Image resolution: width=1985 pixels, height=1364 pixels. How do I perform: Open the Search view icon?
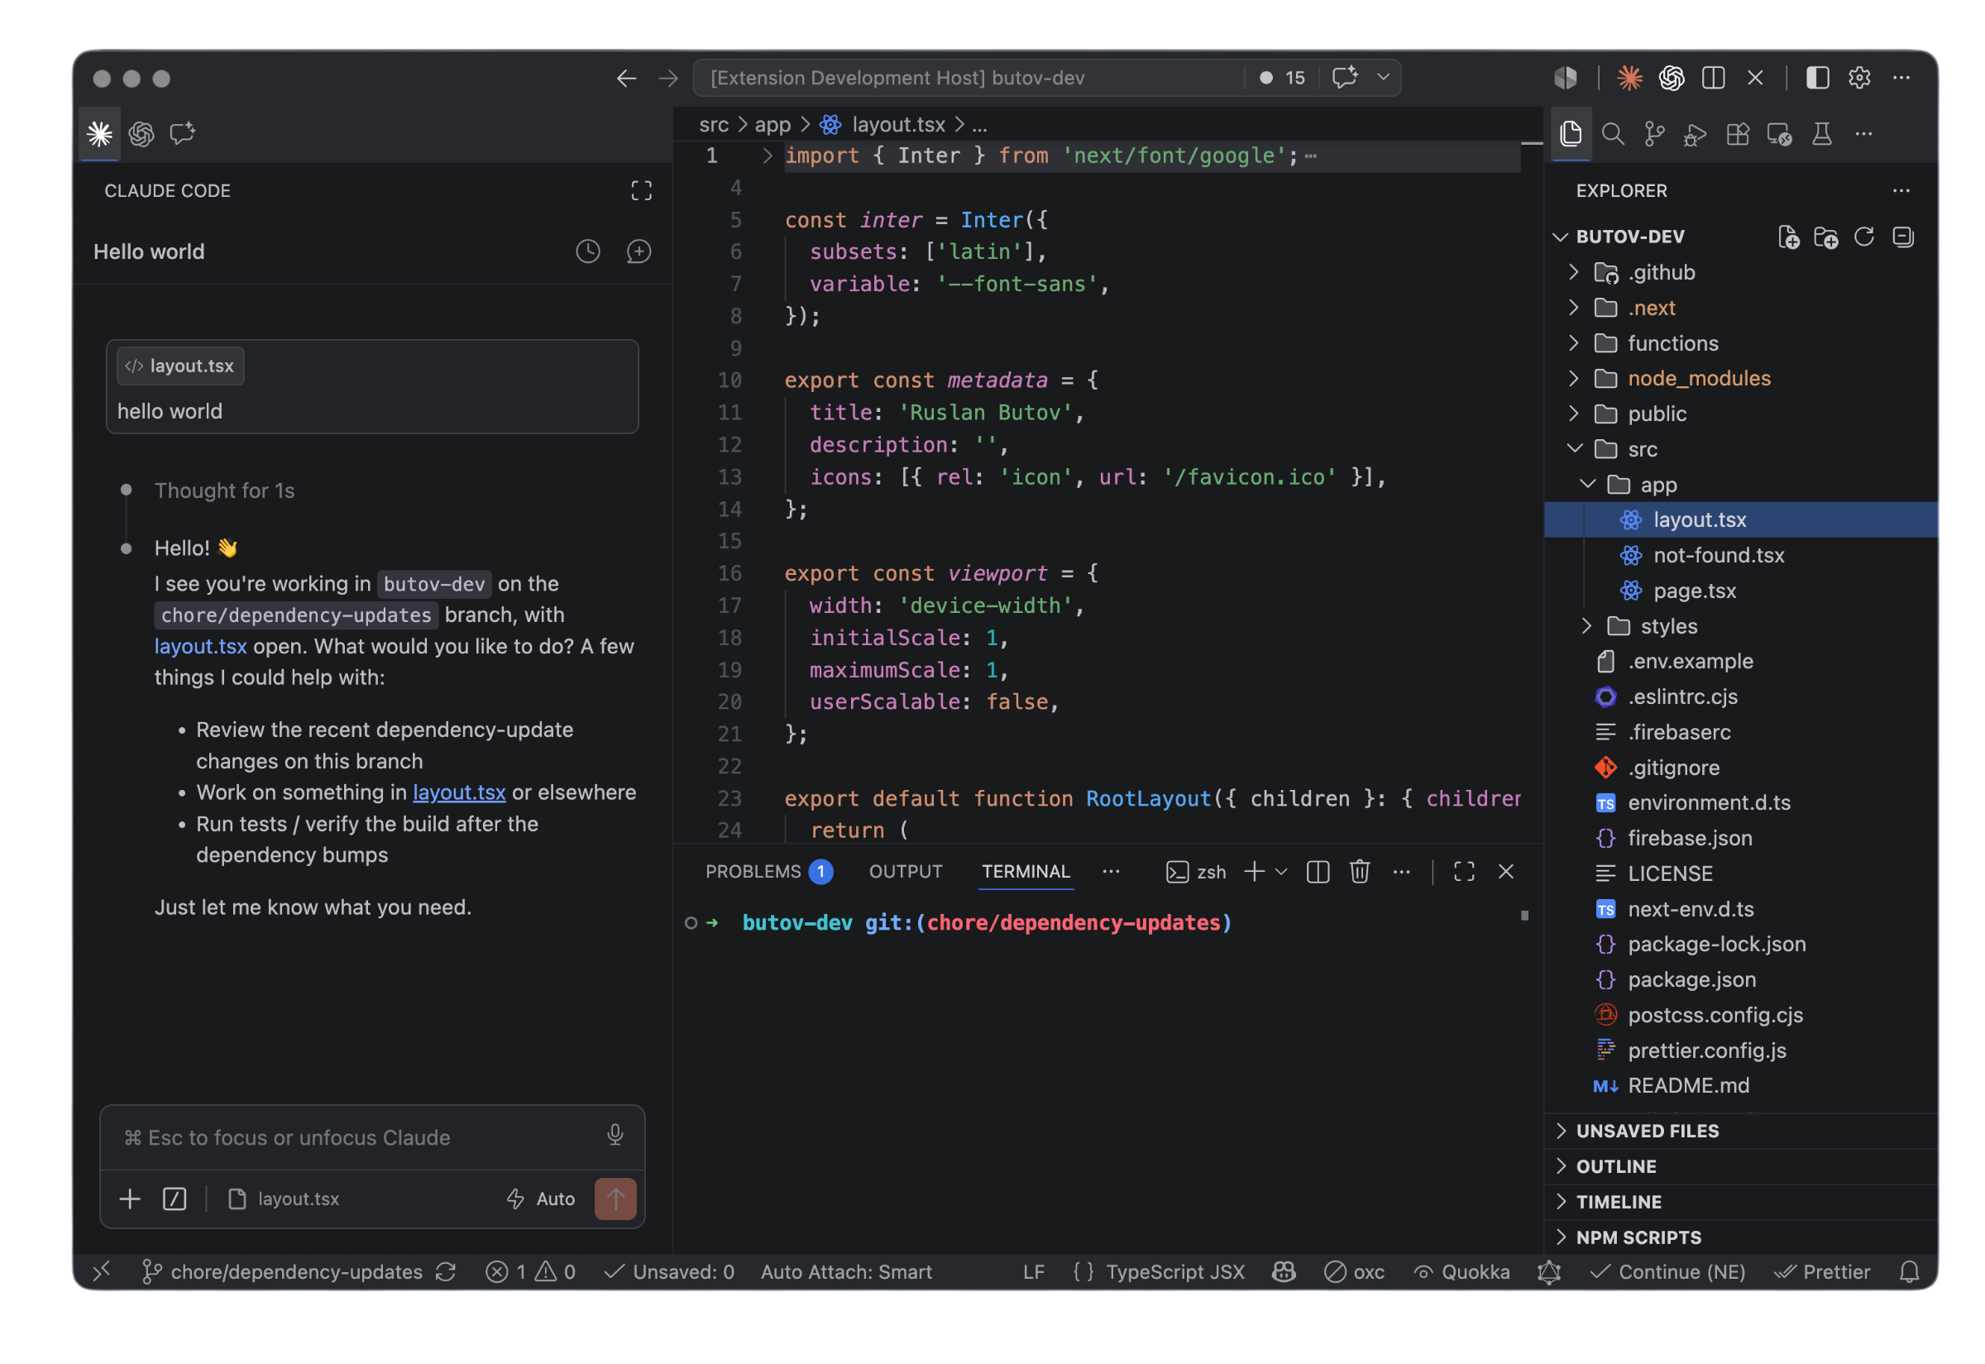(1613, 134)
